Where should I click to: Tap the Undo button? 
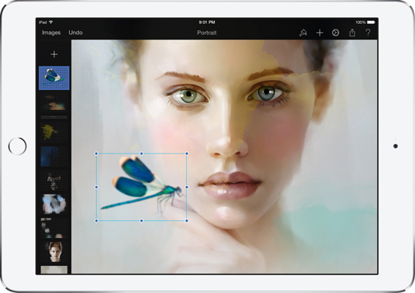point(76,33)
